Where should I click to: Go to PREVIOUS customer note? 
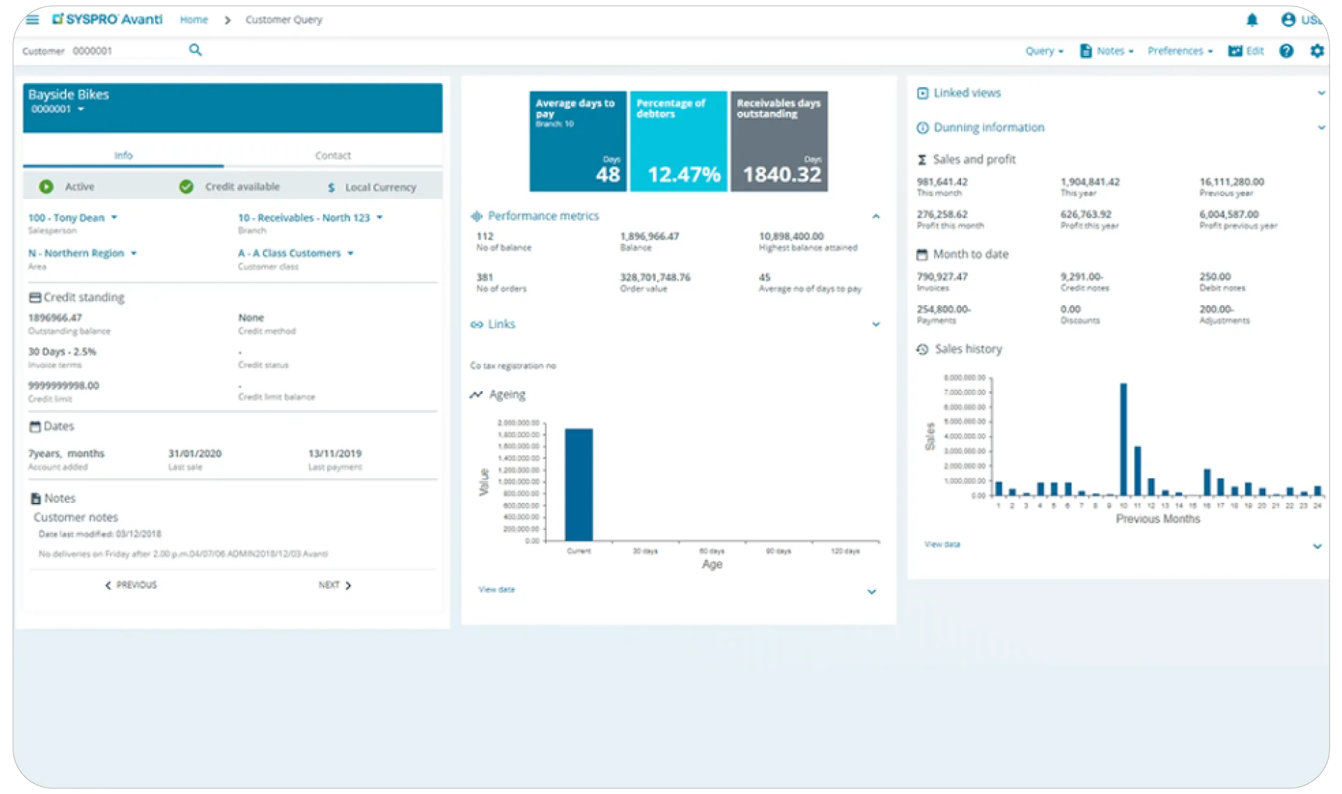click(131, 585)
